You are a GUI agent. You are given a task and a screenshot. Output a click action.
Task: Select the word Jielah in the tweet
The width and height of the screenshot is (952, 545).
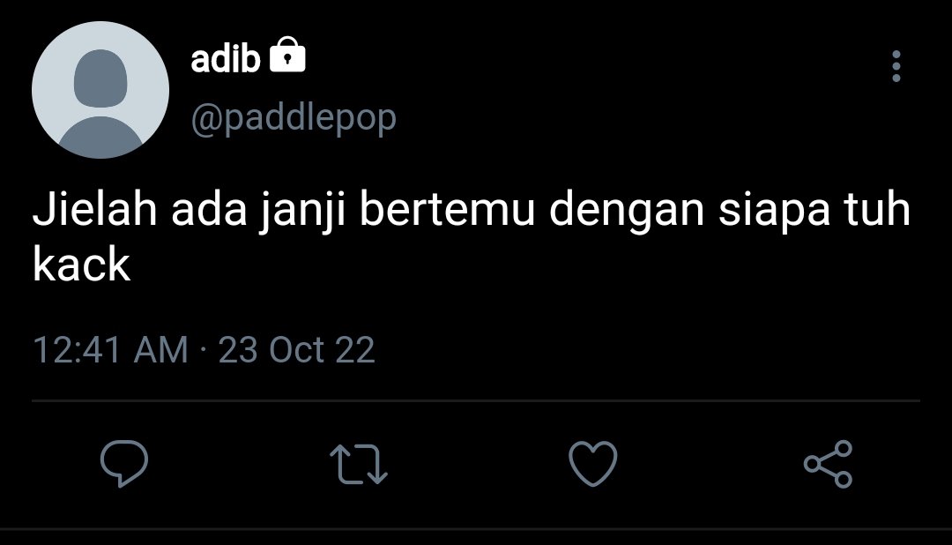point(94,210)
